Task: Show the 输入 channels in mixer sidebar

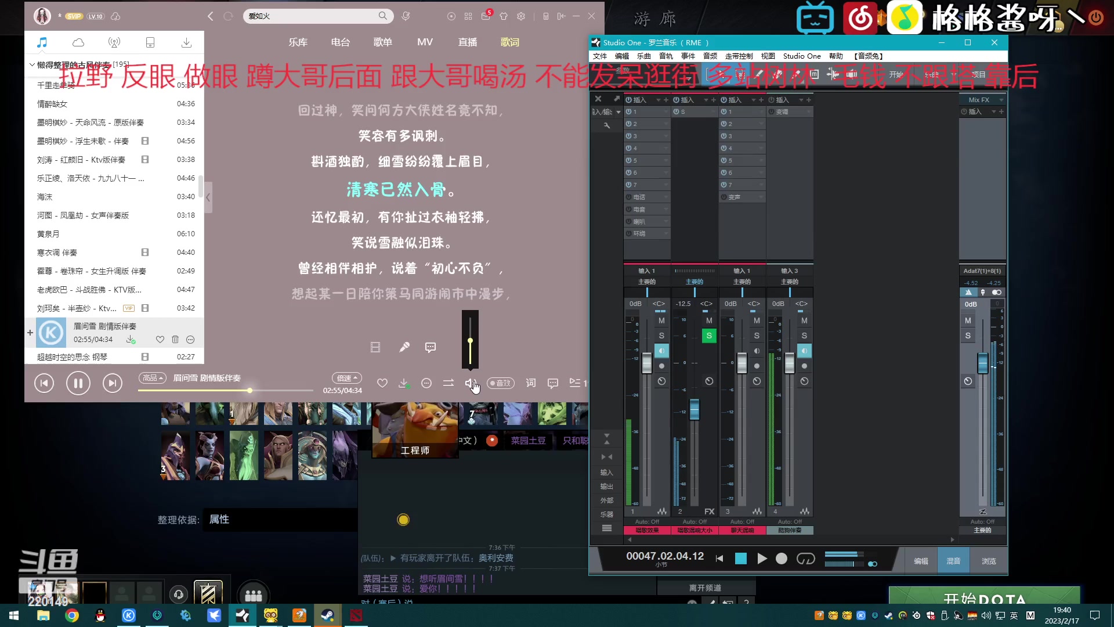Action: click(x=606, y=473)
